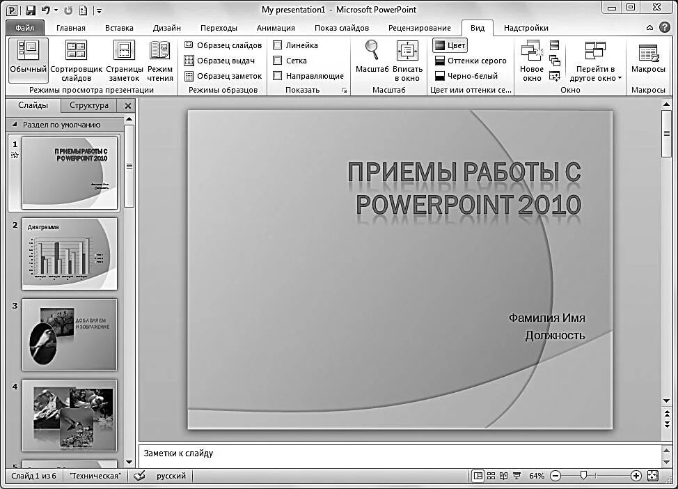Select Черно-белый mode
This screenshot has width=678, height=489.
(x=466, y=76)
